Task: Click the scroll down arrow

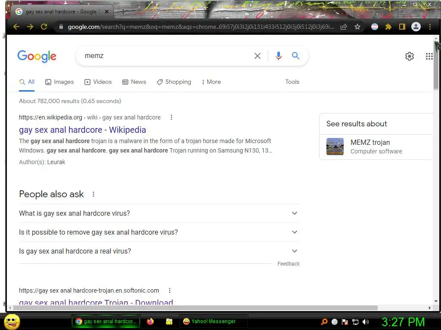Action: click(436, 302)
